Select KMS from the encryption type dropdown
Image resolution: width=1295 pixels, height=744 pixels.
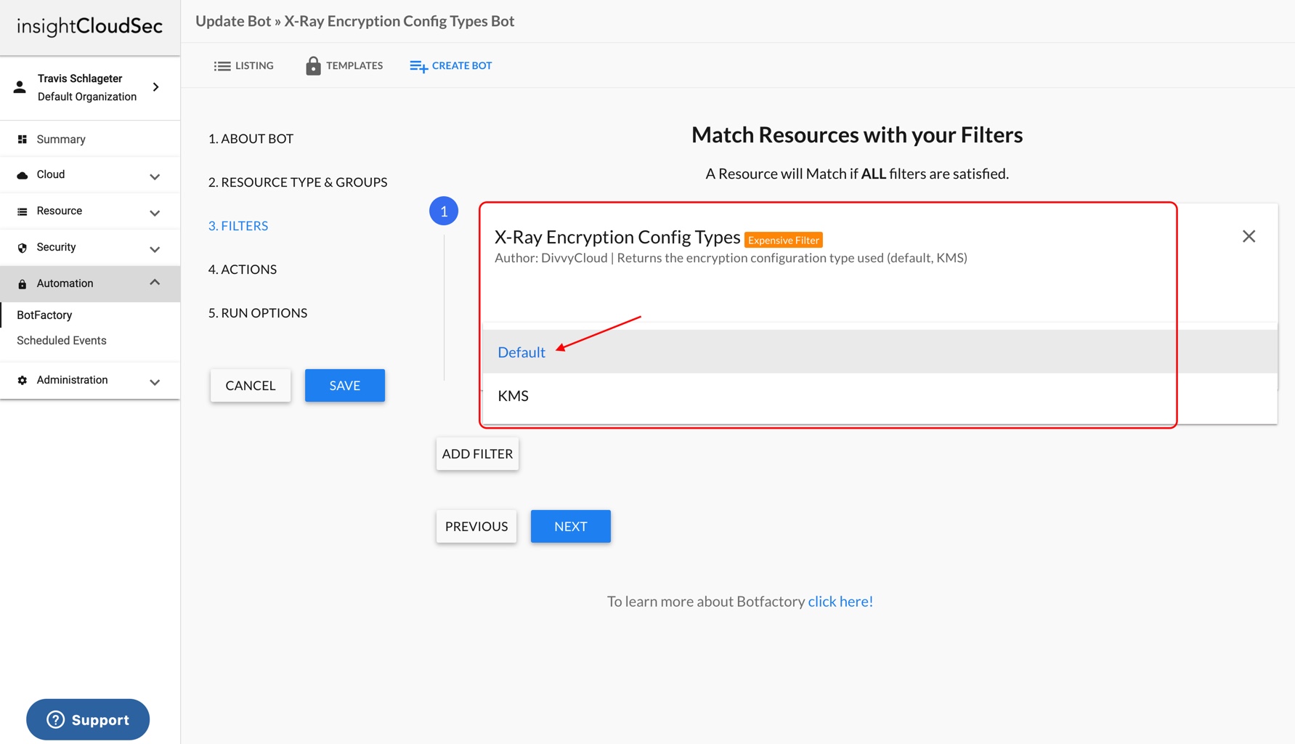point(880,395)
